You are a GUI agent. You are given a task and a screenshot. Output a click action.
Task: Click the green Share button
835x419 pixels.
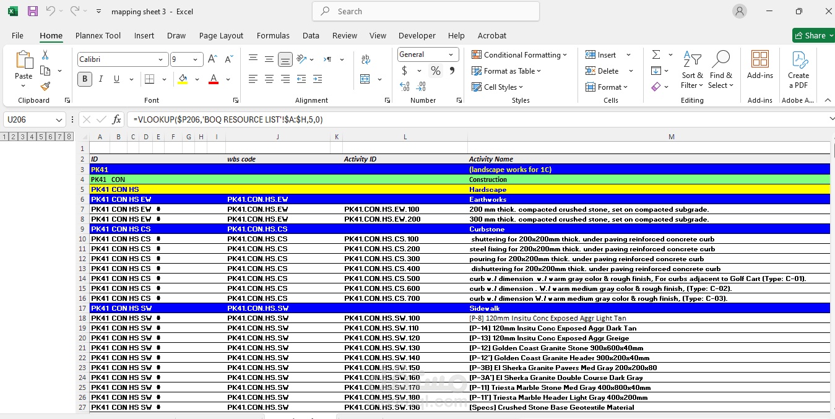(x=813, y=35)
